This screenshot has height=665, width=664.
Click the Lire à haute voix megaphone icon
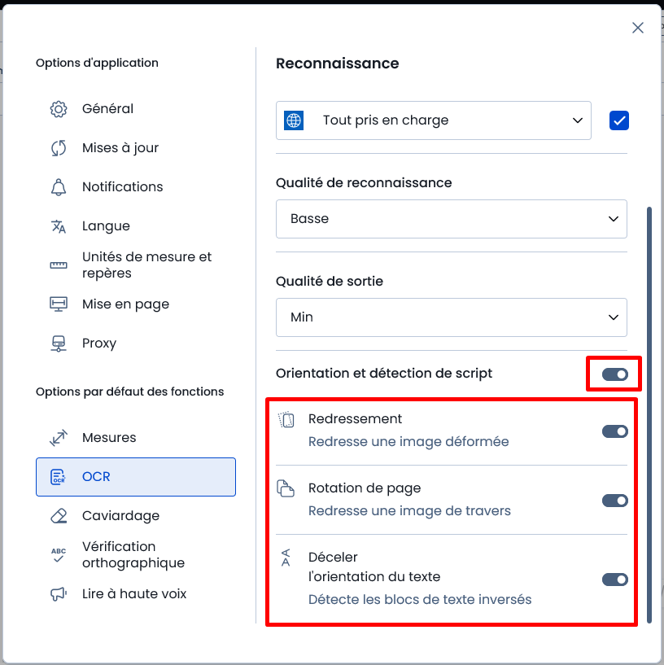[x=59, y=594]
